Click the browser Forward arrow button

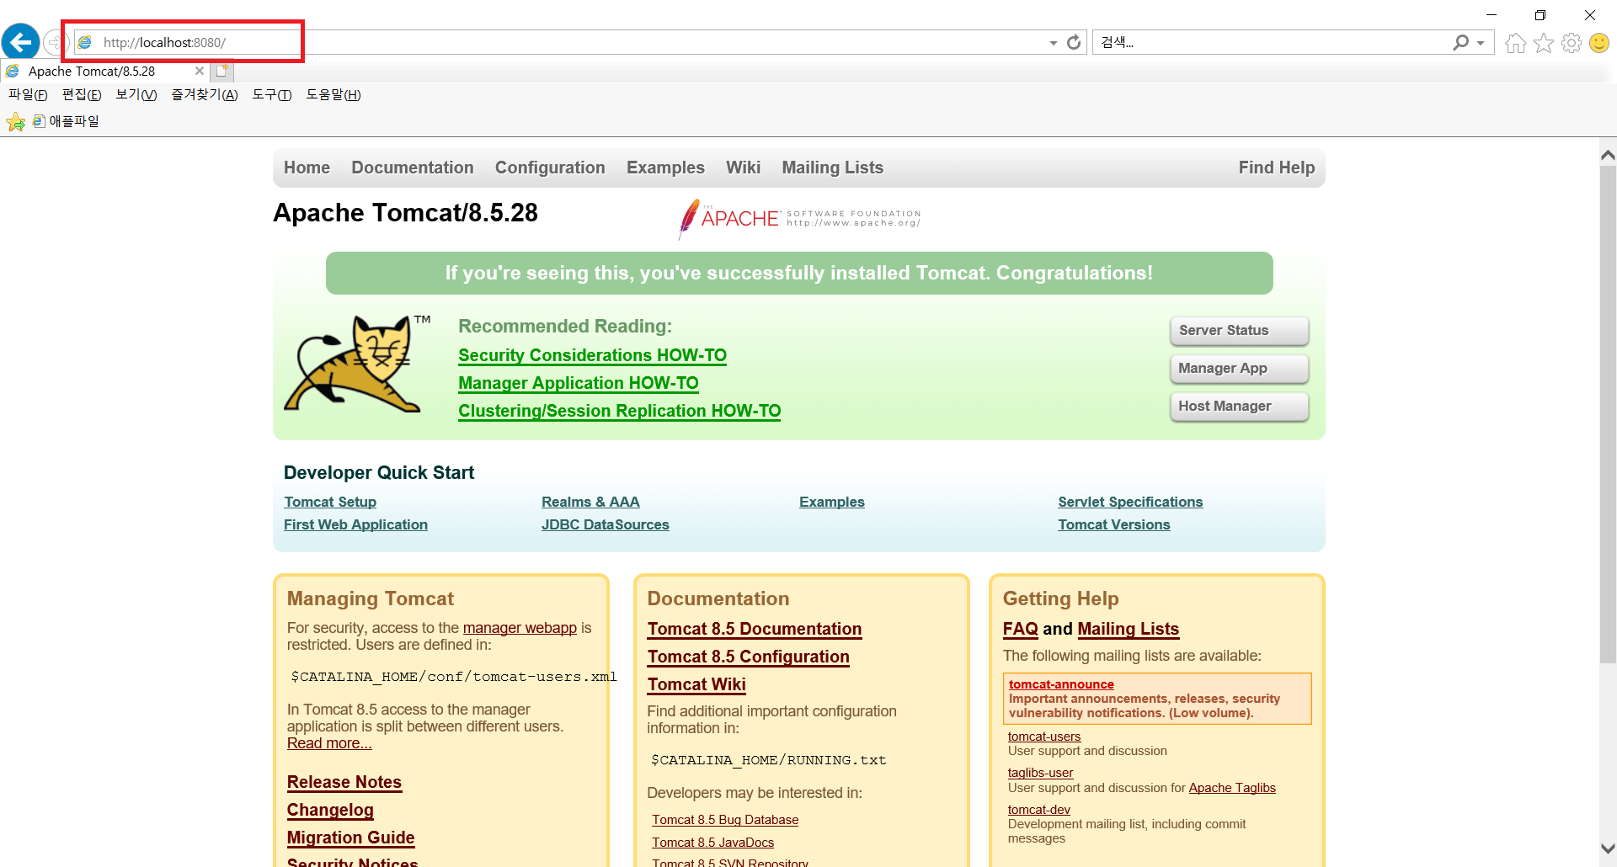[54, 42]
